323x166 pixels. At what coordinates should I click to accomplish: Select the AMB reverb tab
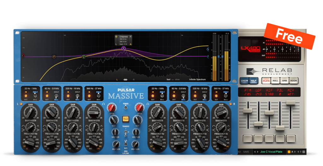coord(285,81)
